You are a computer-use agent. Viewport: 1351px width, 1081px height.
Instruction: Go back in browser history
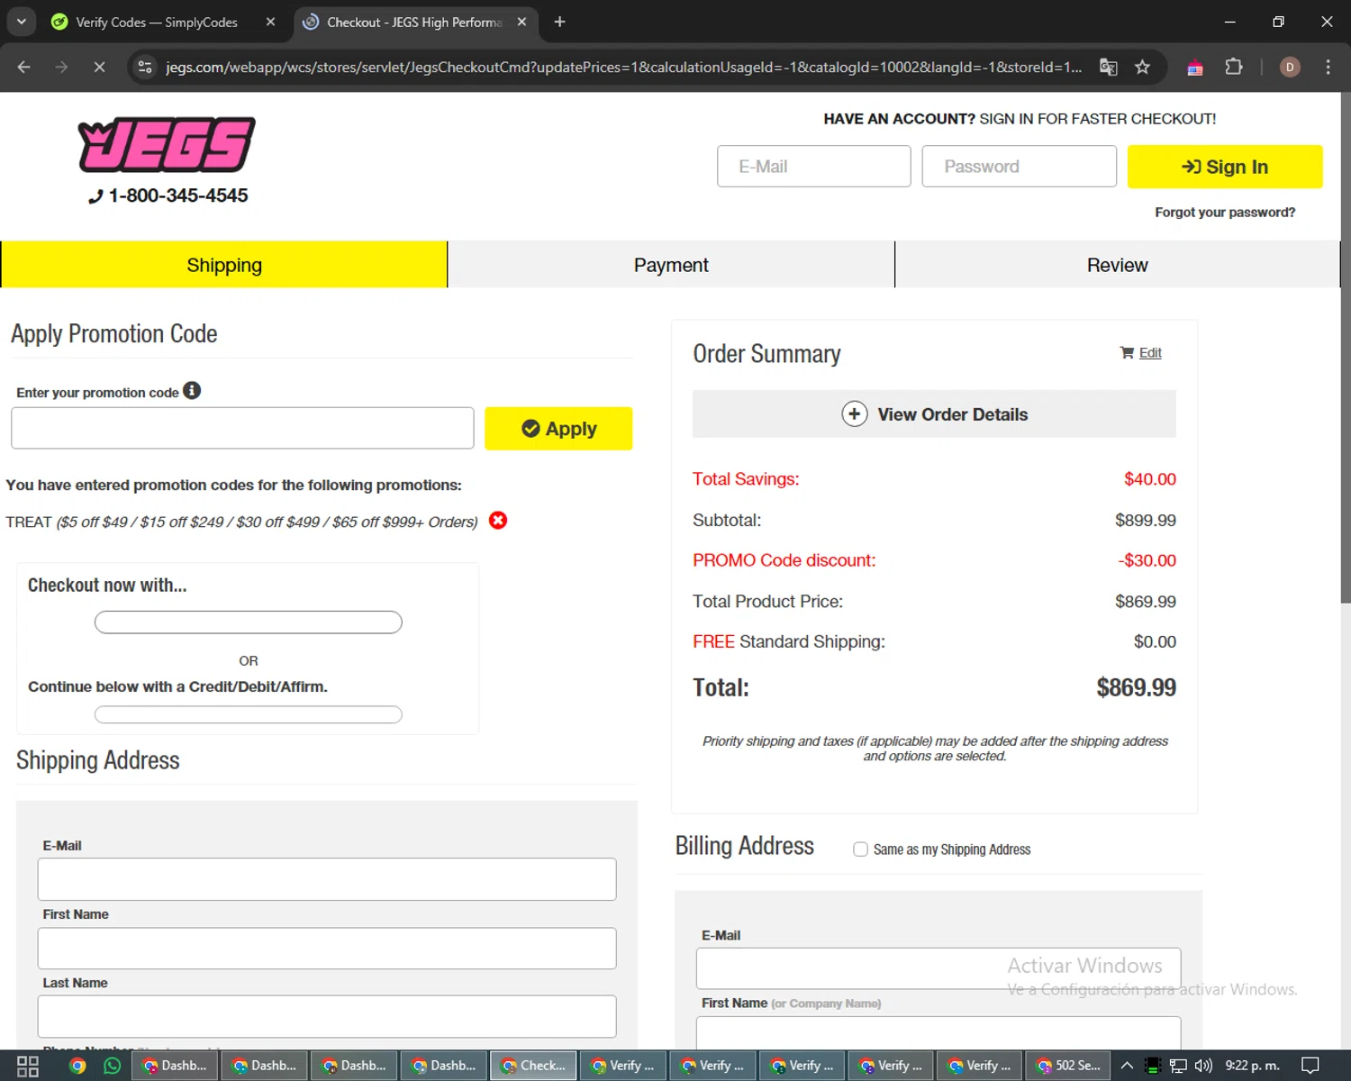tap(24, 67)
